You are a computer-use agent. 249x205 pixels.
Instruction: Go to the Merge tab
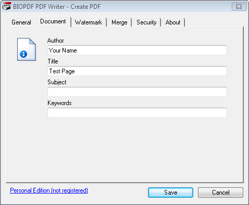pos(119,22)
